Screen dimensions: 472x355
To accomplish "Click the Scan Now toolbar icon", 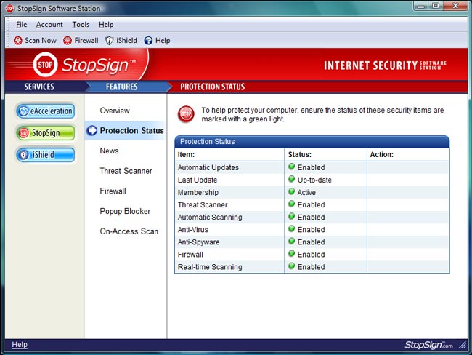I will (17, 41).
